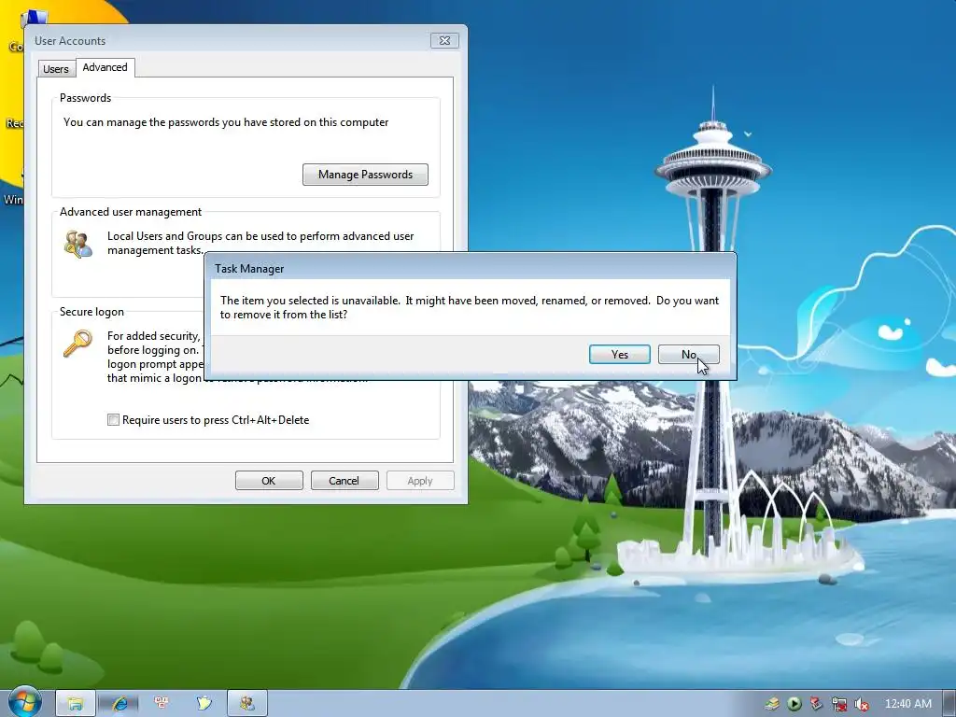The image size is (956, 717).
Task: Toggle Require users to press Ctrl+Alt+Delete checkbox
Action: tap(113, 419)
